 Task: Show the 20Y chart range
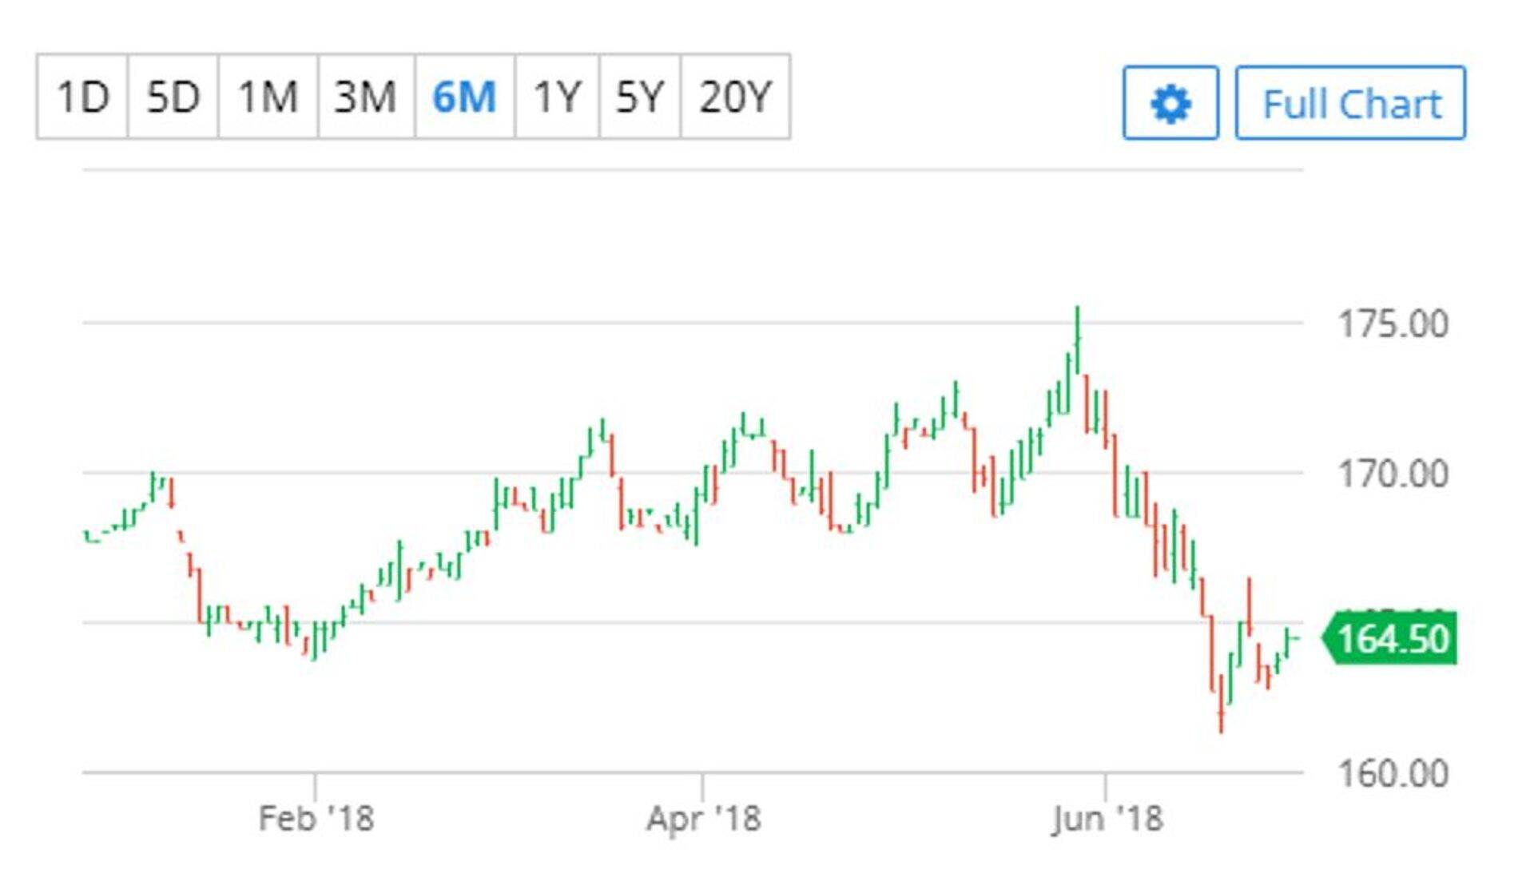pos(735,97)
